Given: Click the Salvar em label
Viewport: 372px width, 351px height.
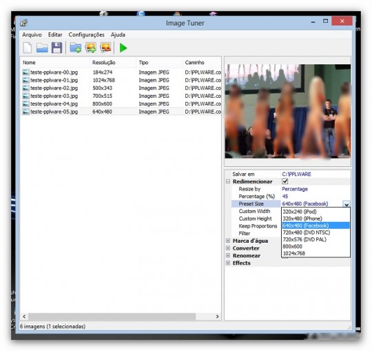Looking at the screenshot, I should pos(243,174).
